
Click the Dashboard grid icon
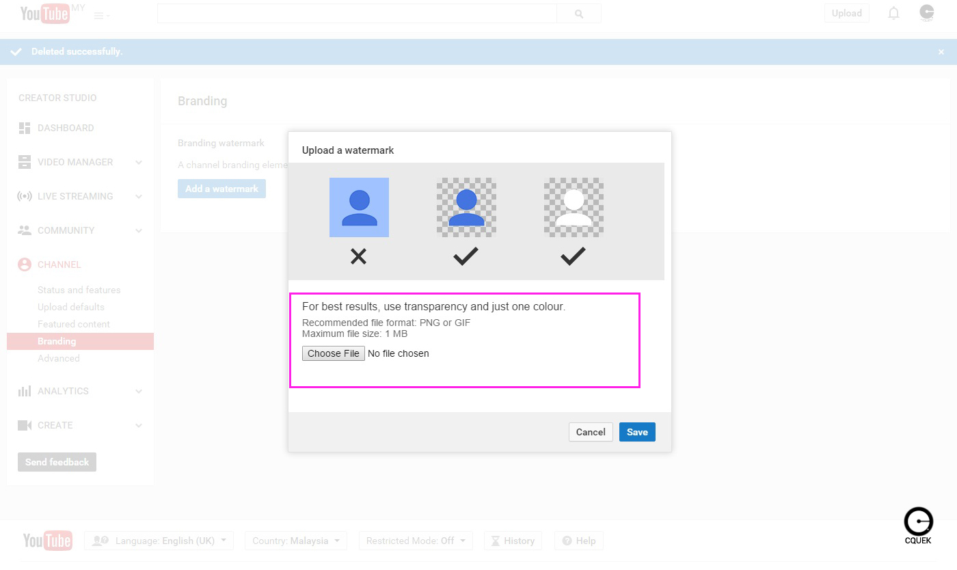(x=25, y=128)
